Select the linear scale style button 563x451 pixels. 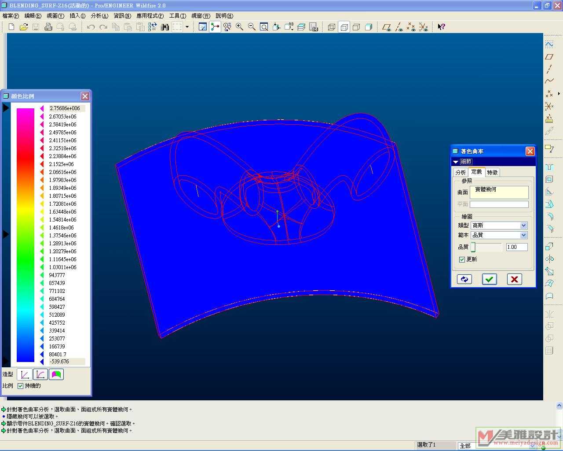pos(24,374)
